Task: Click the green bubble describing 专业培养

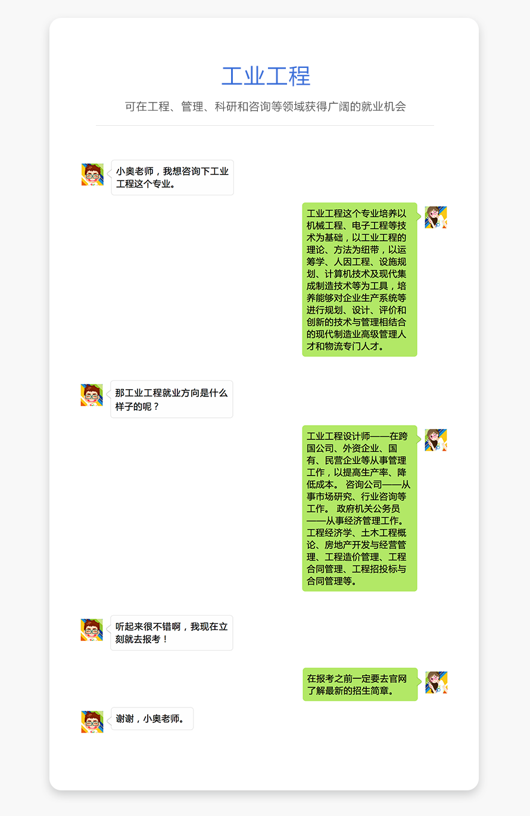Action: [360, 280]
